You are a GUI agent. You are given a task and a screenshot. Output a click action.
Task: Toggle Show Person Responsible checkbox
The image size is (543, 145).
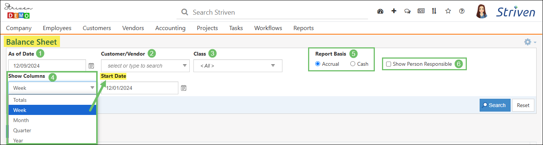(388, 64)
